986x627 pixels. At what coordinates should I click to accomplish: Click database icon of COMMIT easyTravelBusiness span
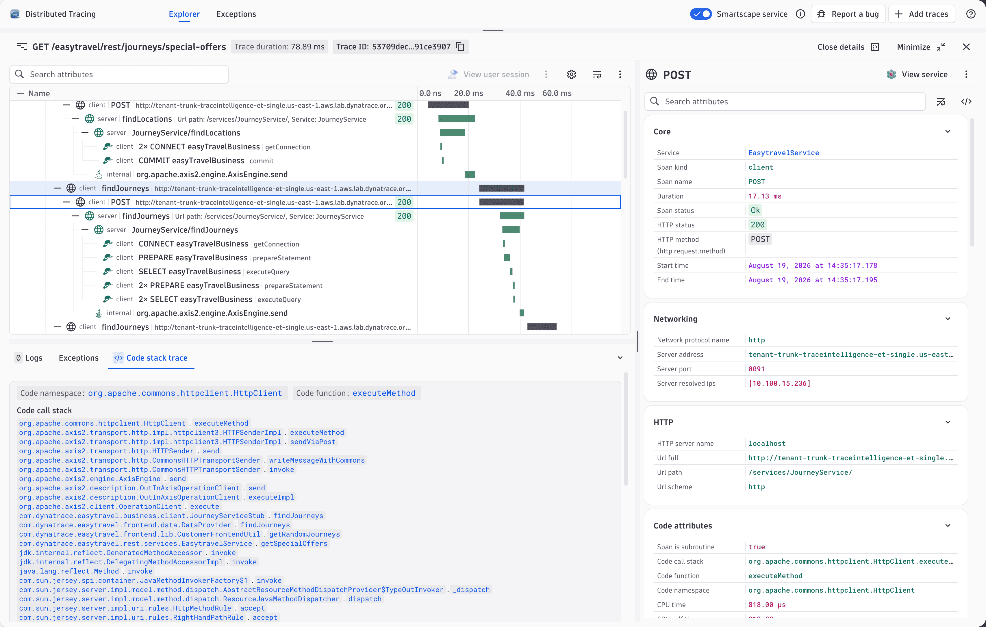(108, 160)
